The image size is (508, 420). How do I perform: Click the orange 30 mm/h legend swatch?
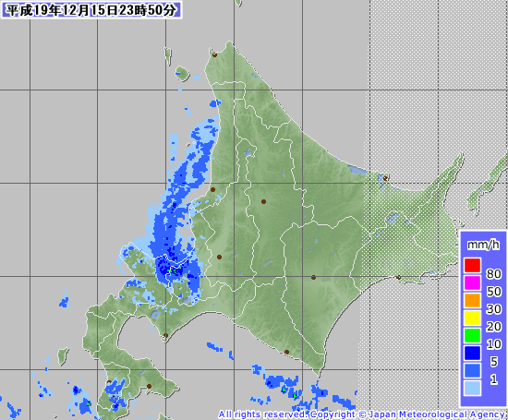tap(472, 300)
